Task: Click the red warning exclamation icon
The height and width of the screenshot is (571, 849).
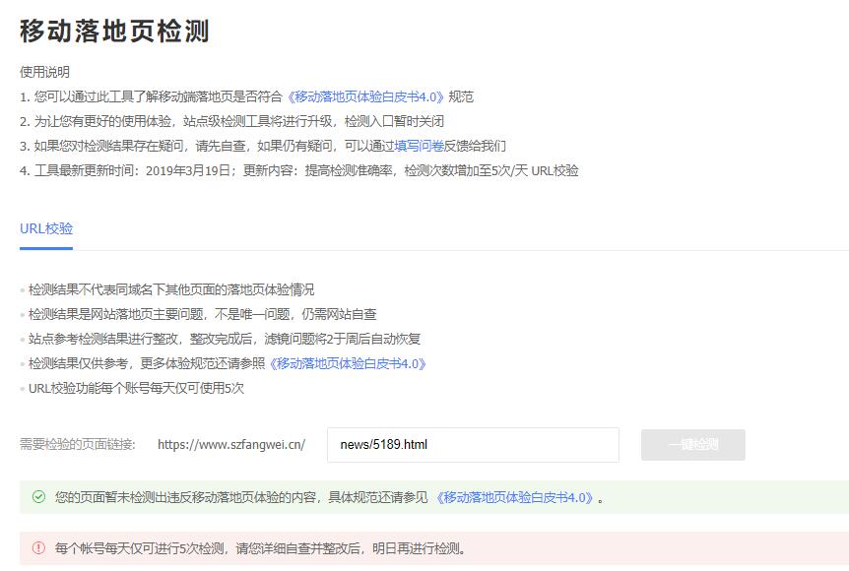Action: pyautogui.click(x=38, y=548)
